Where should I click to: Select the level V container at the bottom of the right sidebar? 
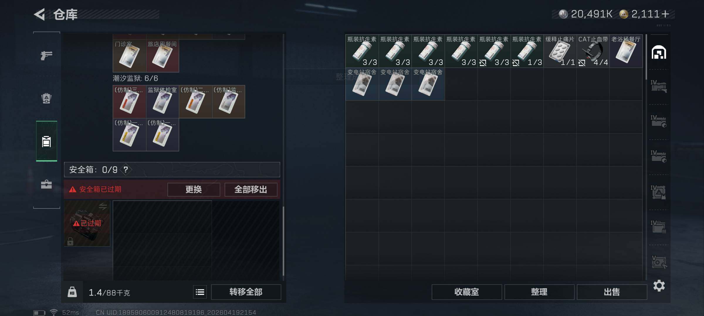659,262
